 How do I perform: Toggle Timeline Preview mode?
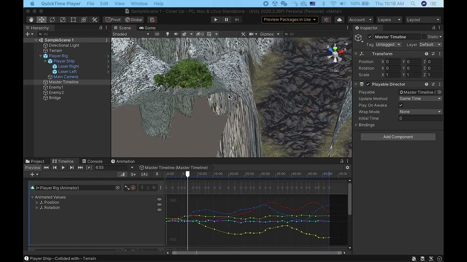click(x=32, y=168)
